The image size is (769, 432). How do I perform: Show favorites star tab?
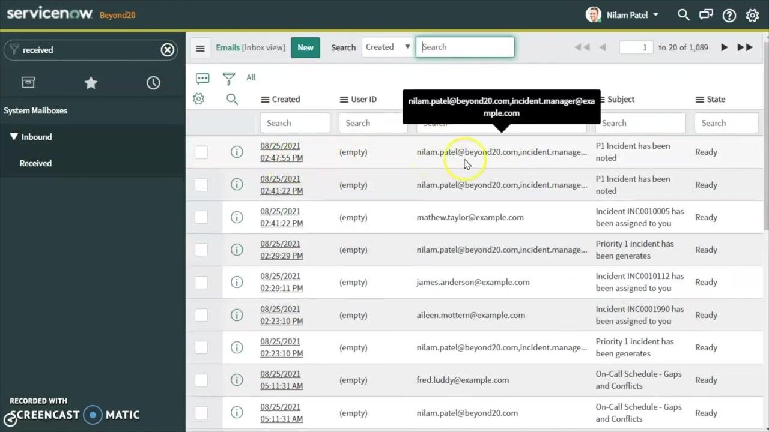click(91, 82)
